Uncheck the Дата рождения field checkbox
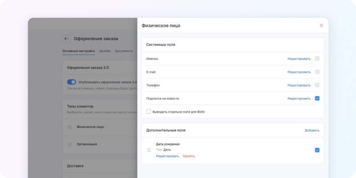Screen dimensions: 356x178 [317, 150]
